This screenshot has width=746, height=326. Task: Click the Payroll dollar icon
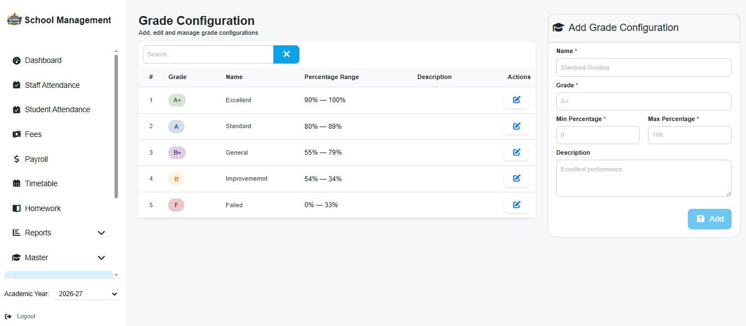click(x=17, y=159)
